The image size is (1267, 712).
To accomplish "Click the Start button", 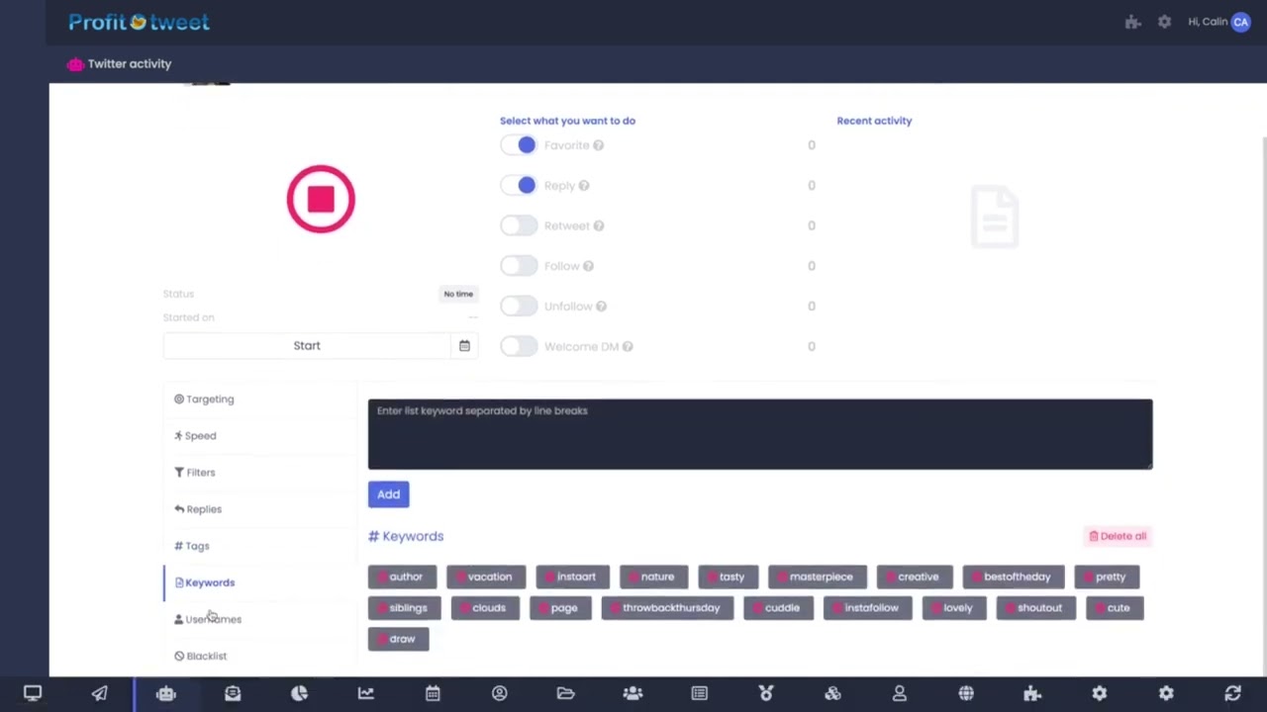I will (x=307, y=345).
